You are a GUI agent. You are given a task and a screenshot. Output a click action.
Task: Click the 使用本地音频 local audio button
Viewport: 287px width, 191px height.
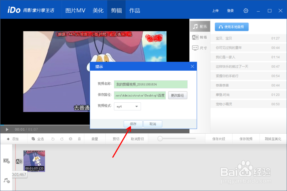(x=232, y=27)
